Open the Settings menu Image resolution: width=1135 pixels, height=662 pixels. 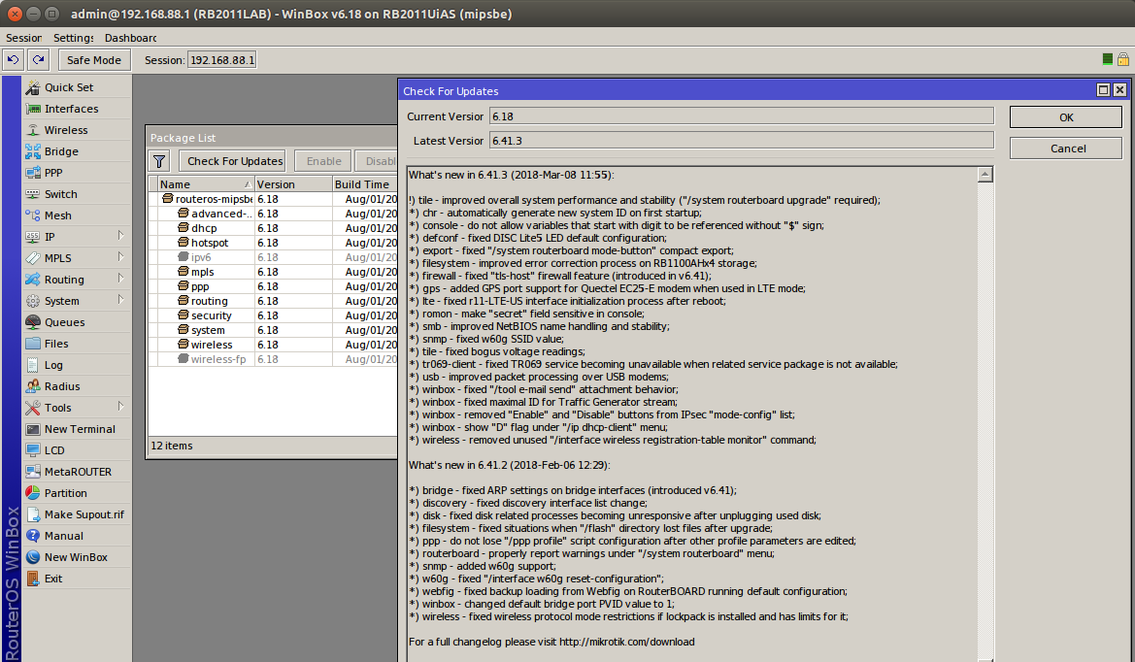click(73, 38)
